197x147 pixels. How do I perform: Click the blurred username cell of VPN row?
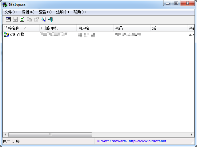[x=86, y=35]
